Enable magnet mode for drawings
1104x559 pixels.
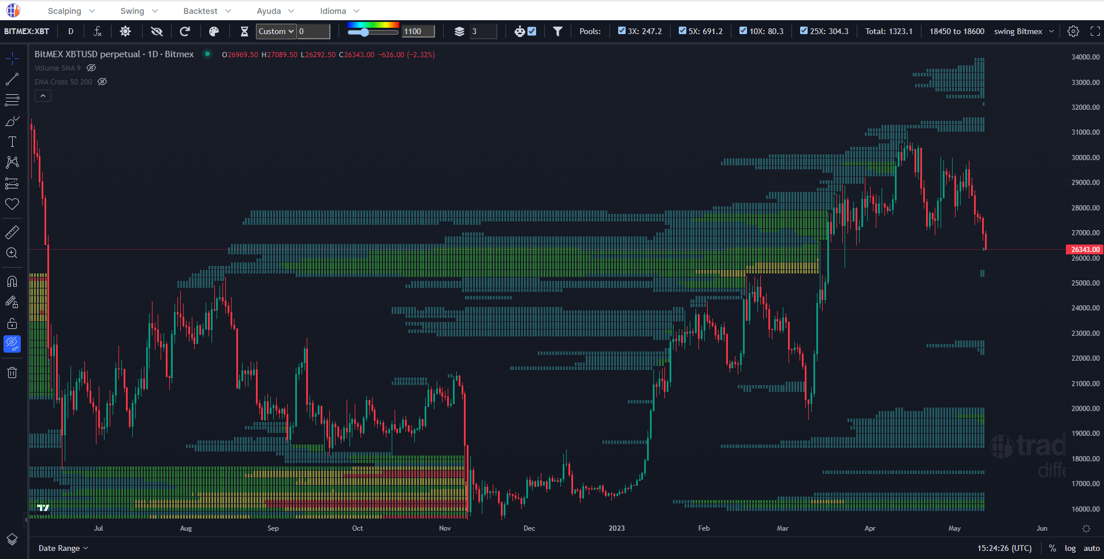(x=12, y=282)
